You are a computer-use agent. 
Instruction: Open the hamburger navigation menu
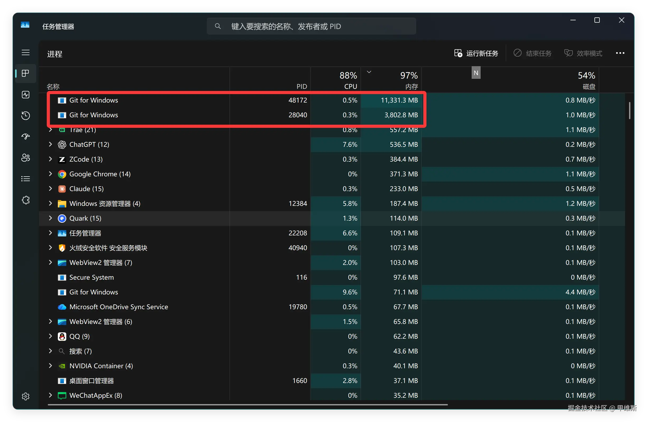pyautogui.click(x=26, y=52)
